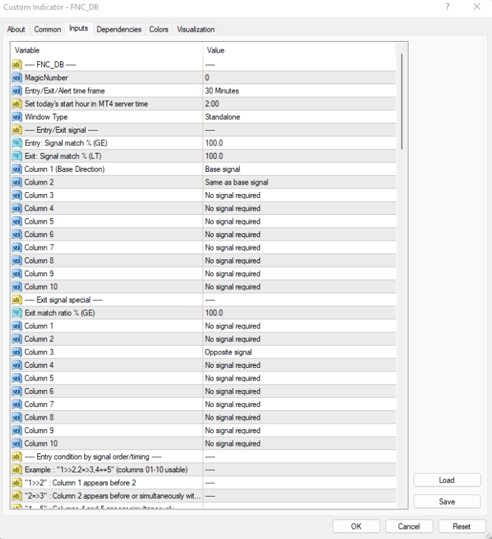
Task: Edit the MagicNumber value 0
Action: 299,77
